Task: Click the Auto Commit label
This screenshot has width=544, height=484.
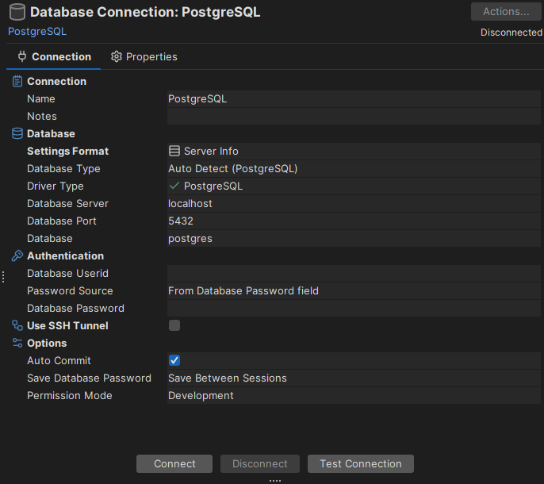Action: [59, 360]
